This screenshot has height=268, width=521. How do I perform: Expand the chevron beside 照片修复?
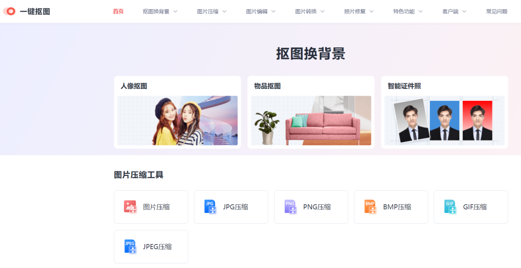(371, 11)
